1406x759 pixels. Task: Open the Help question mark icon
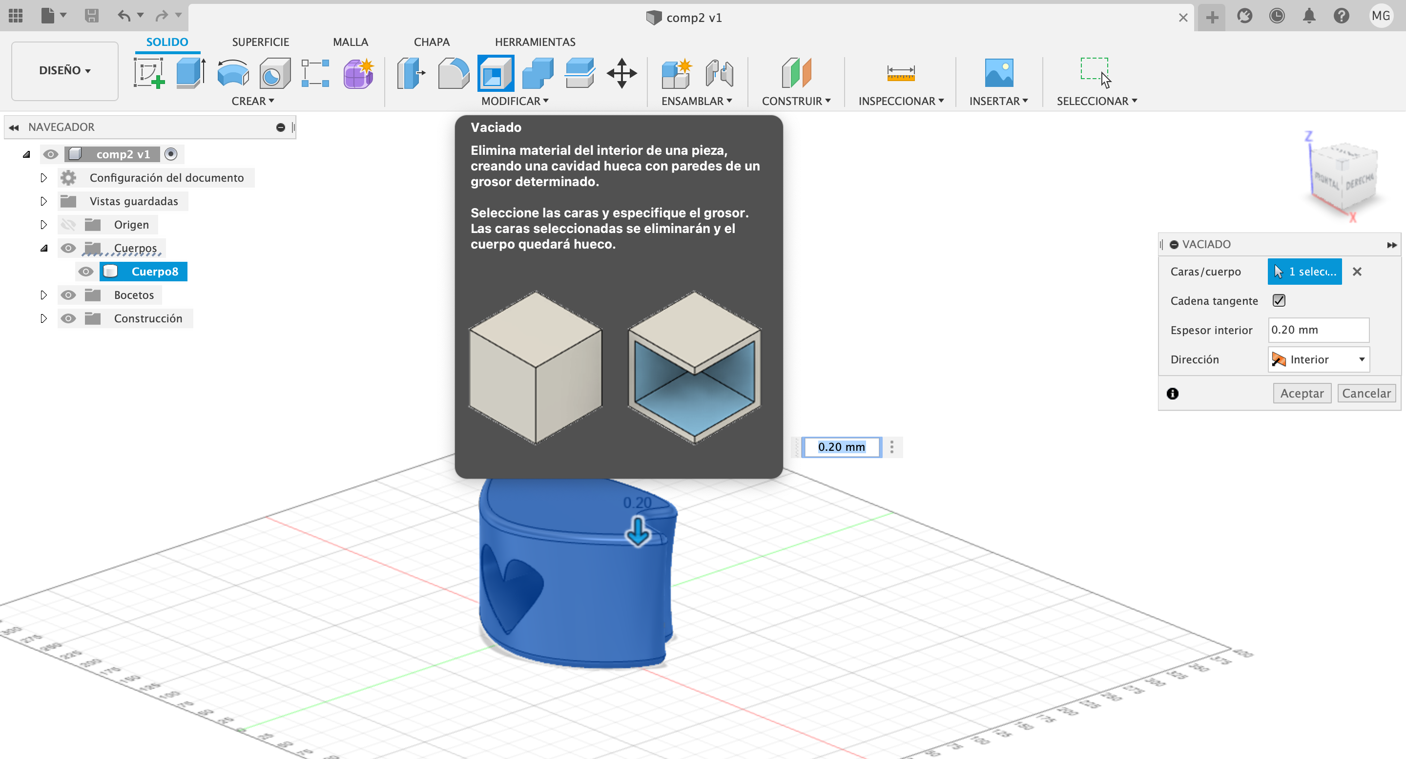coord(1341,16)
